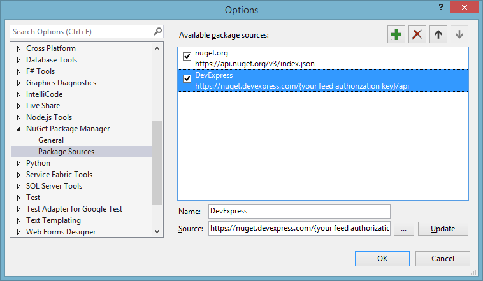This screenshot has width=483, height=281.
Task: Select Test Adapter for Google Test item
Action: click(74, 209)
